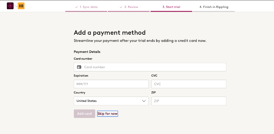Go to the Review step
The image size is (274, 134).
tap(131, 7)
